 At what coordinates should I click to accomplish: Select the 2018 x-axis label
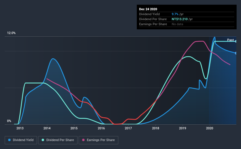click(156, 128)
